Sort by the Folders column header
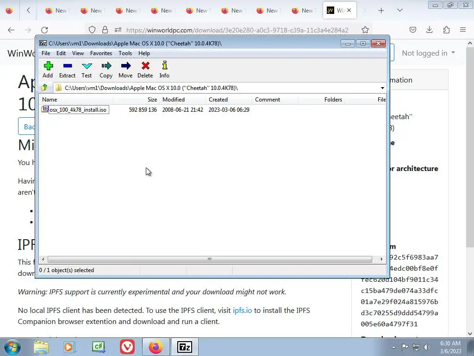The image size is (474, 356). click(x=321, y=100)
